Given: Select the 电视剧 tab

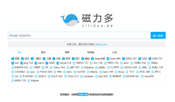Looking at the screenshot, I should pyautogui.click(x=91, y=52).
